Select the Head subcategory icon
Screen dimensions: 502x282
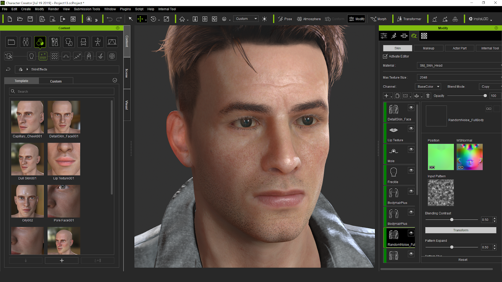31,56
